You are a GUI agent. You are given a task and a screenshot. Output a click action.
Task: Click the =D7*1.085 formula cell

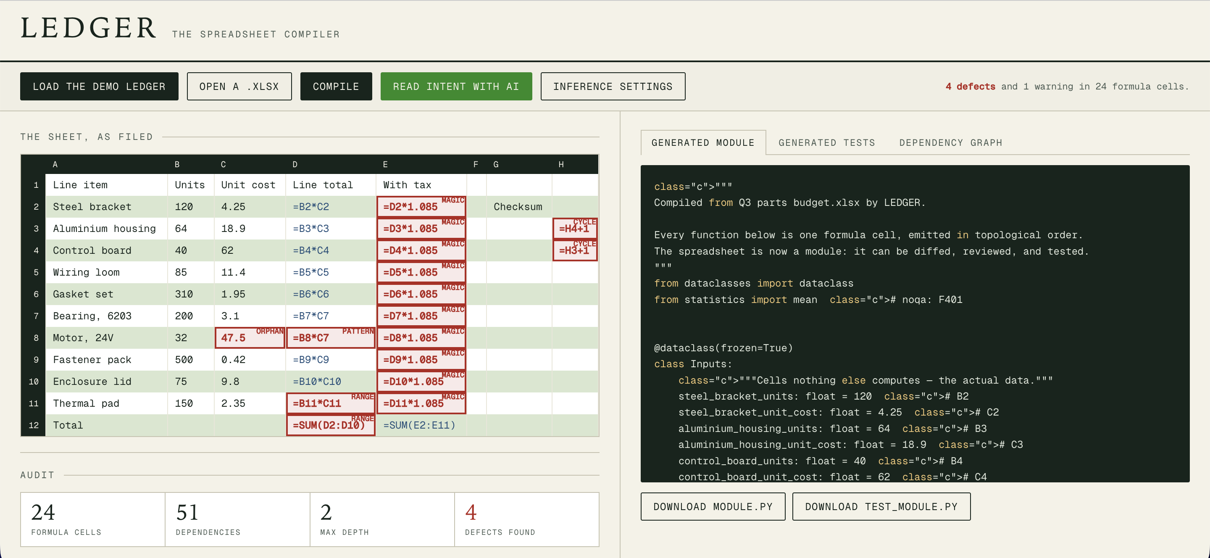click(421, 316)
